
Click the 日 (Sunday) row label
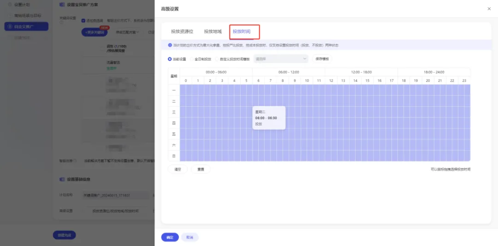(174, 156)
